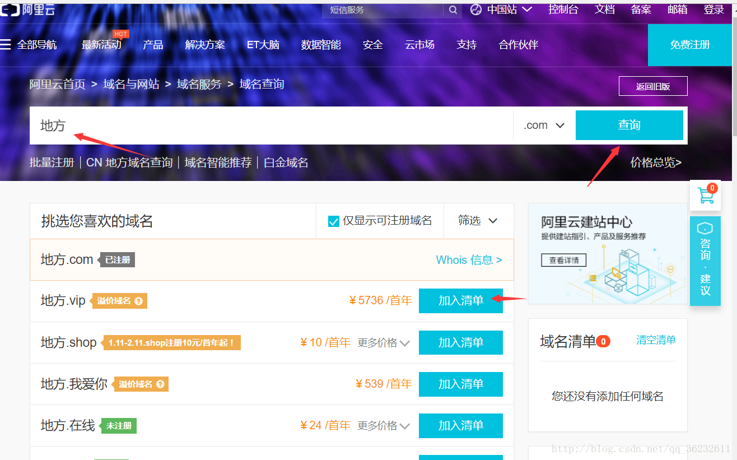Click the 批量注册 link
This screenshot has width=737, height=460.
[x=52, y=162]
